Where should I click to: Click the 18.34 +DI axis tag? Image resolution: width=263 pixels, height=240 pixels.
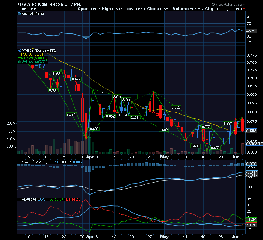[251, 220]
